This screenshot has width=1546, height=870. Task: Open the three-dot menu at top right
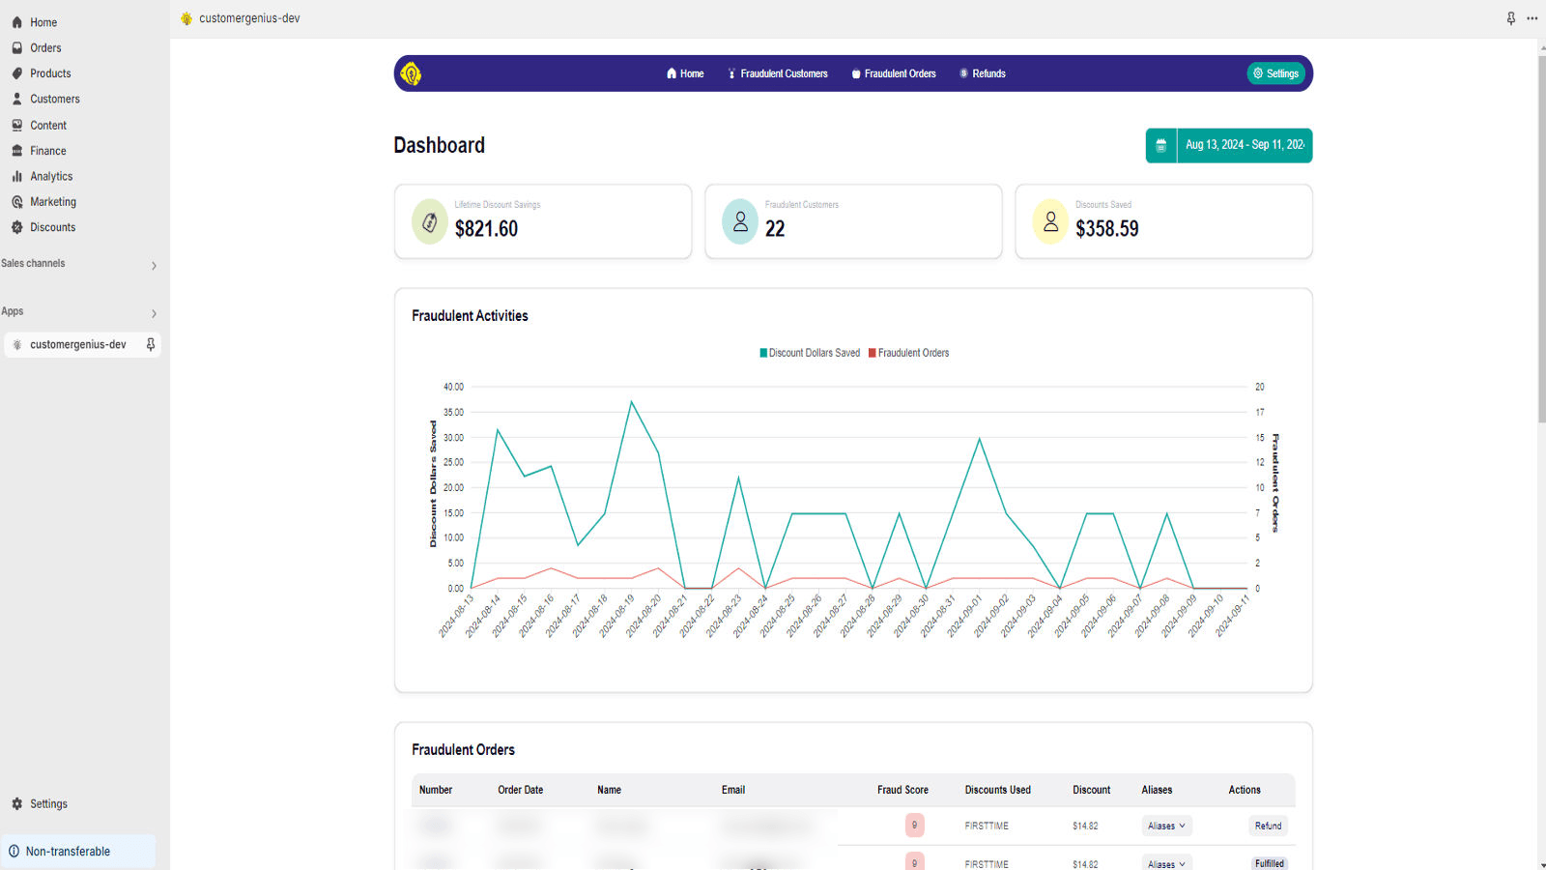1532,18
